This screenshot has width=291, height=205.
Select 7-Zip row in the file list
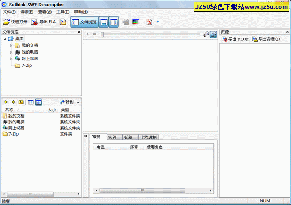(x=41, y=134)
